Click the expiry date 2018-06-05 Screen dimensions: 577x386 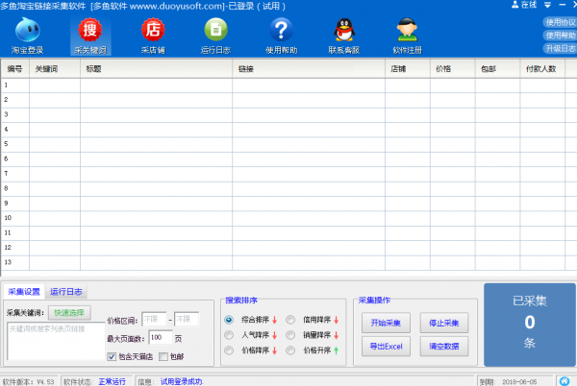(519, 382)
